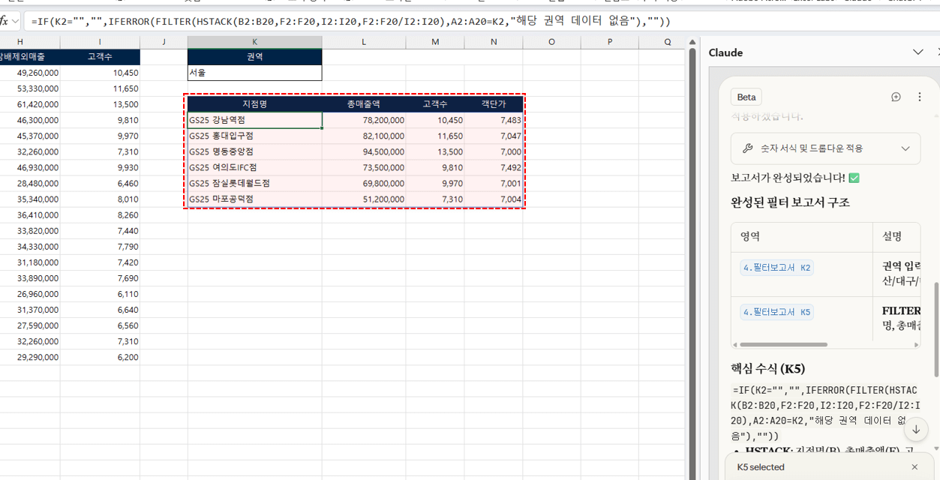The image size is (940, 480).
Task: Click the fx insert function icon
Action: 5,21
